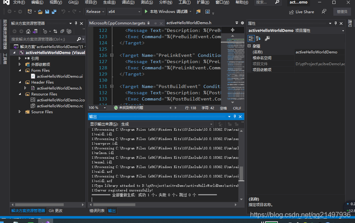Start debugging with the green play icon
Image resolution: width=355 pixels, height=223 pixels.
click(146, 11)
